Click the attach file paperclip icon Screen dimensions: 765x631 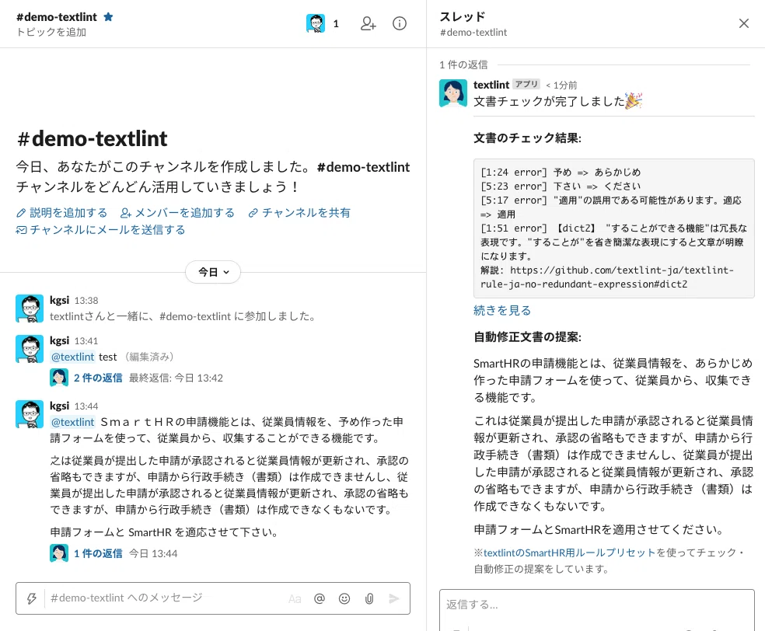[x=369, y=598]
